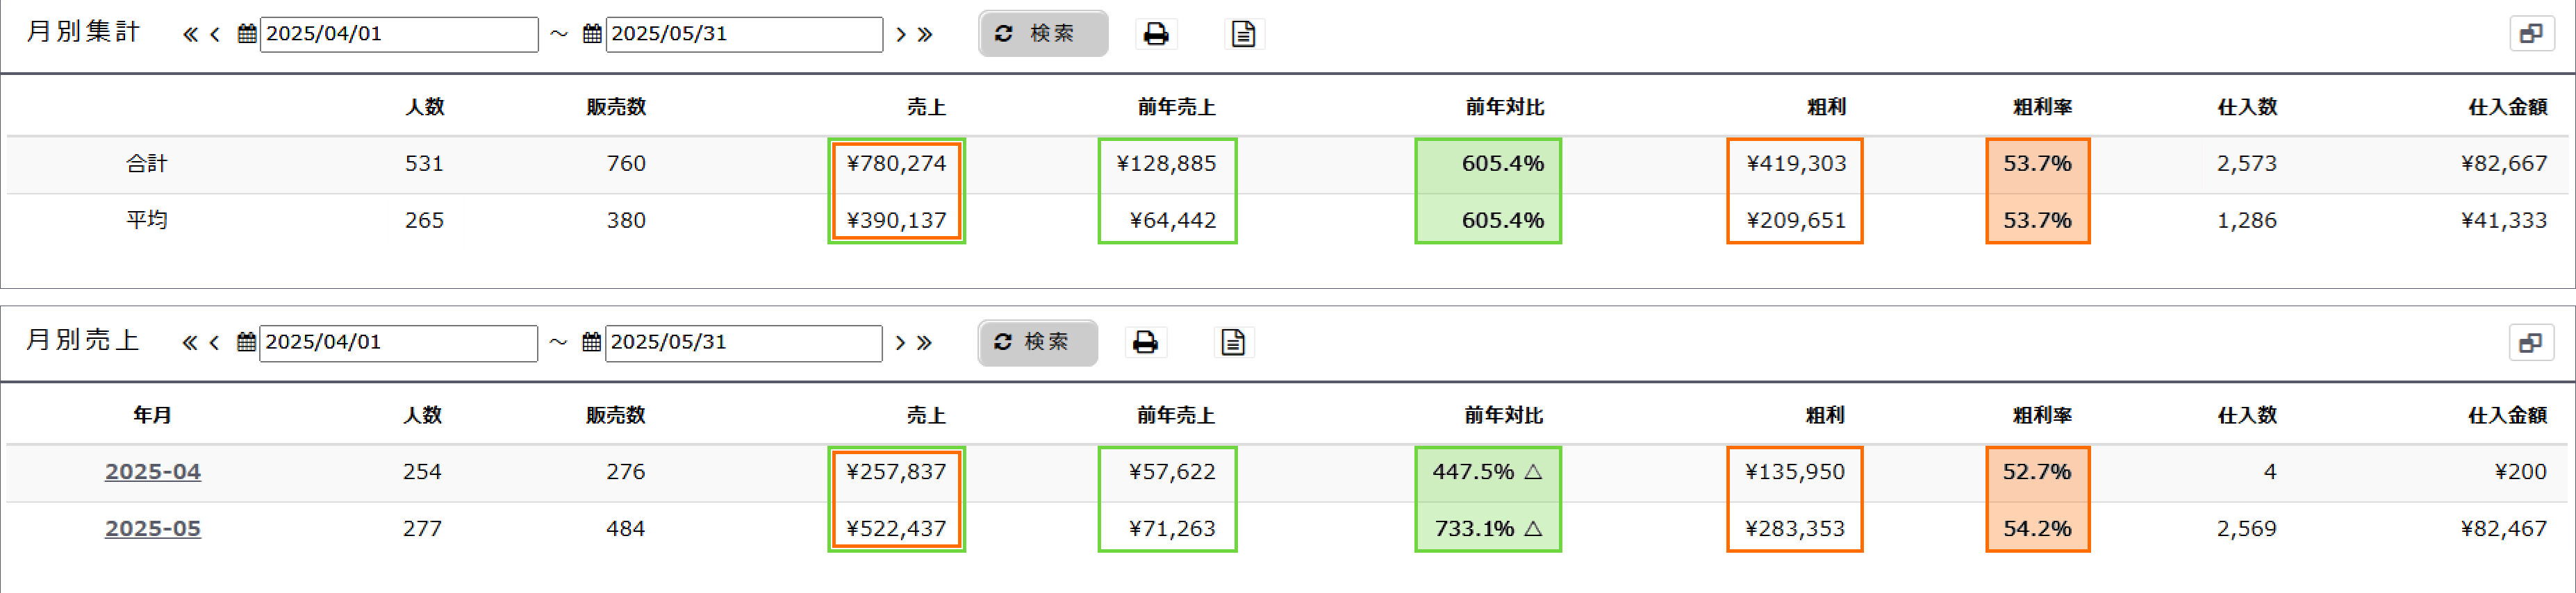Run the 検索 search in 月別売上
The width and height of the screenshot is (2576, 593).
pos(1037,342)
